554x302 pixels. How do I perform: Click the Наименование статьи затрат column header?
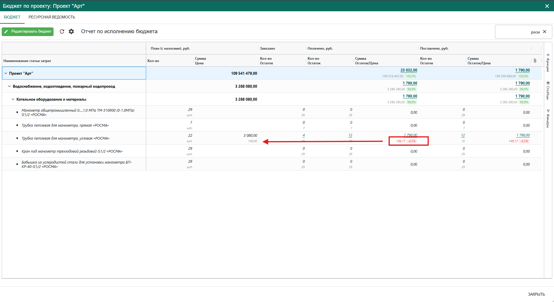click(x=27, y=61)
